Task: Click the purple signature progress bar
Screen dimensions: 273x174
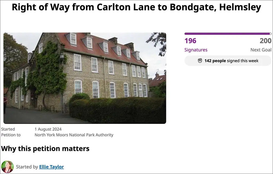Action: (228, 34)
